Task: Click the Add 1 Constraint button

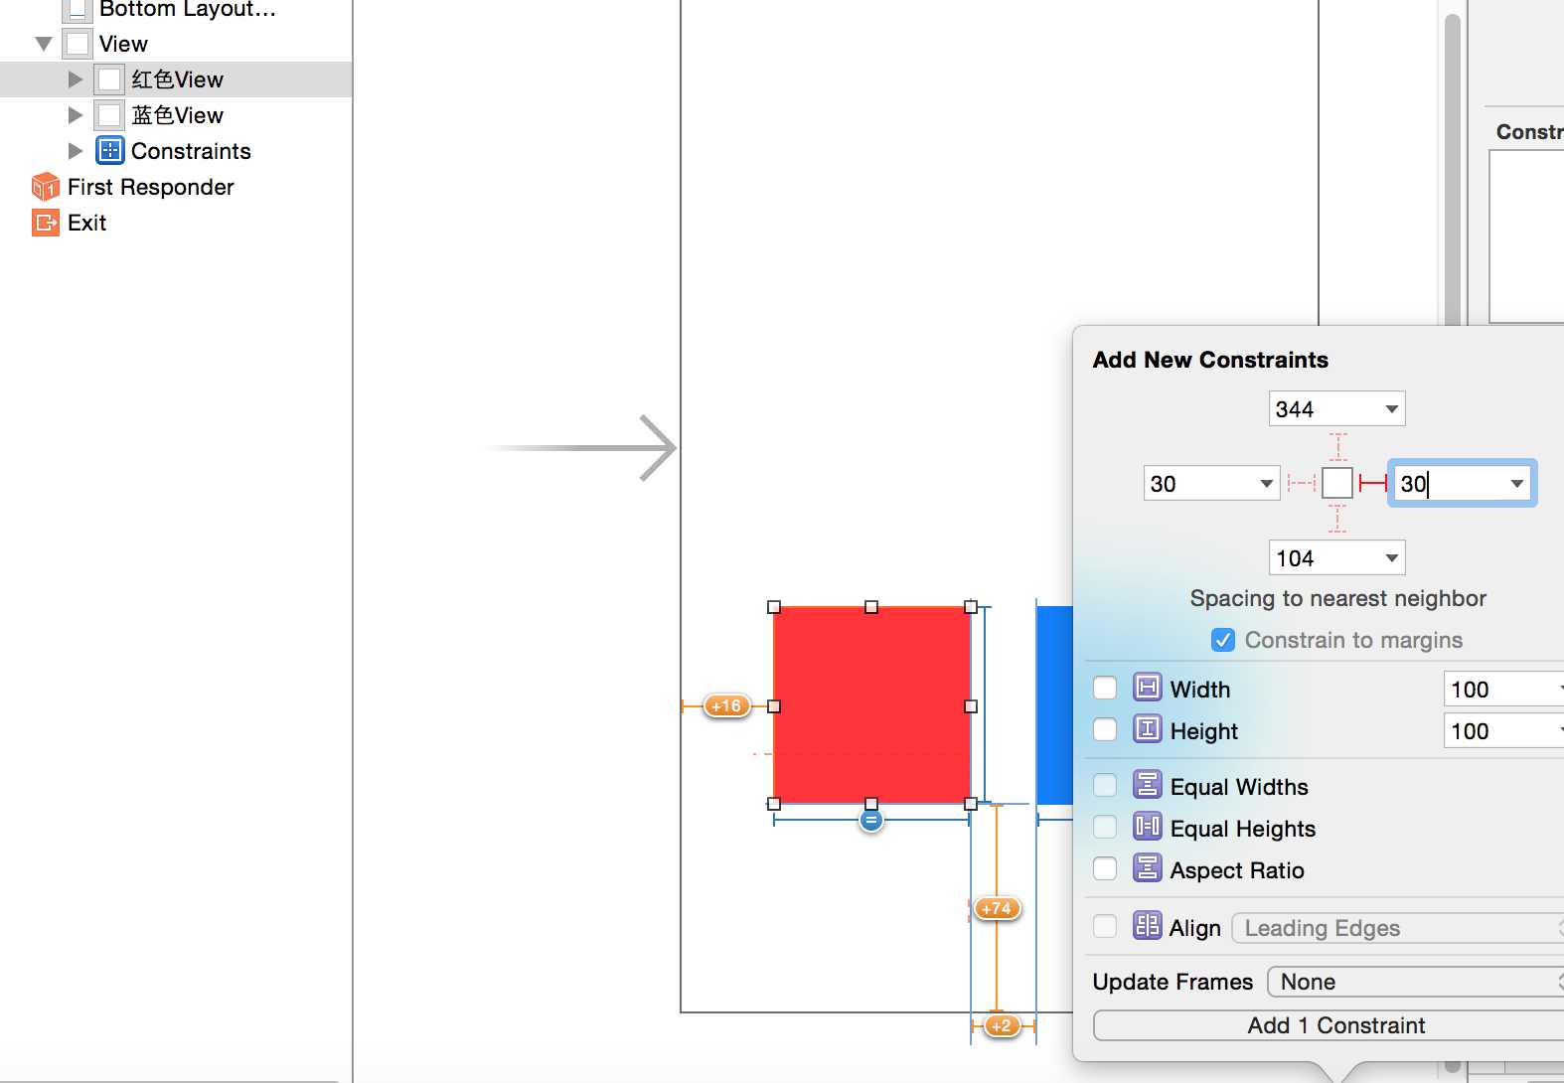Action: [1329, 1025]
